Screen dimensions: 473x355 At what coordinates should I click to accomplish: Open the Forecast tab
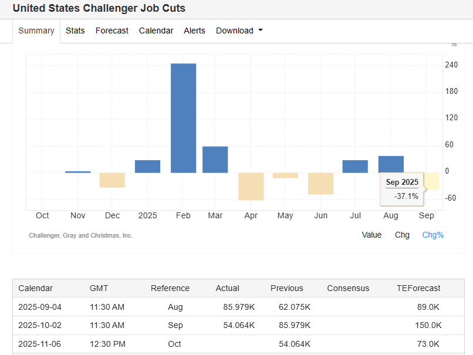(112, 31)
